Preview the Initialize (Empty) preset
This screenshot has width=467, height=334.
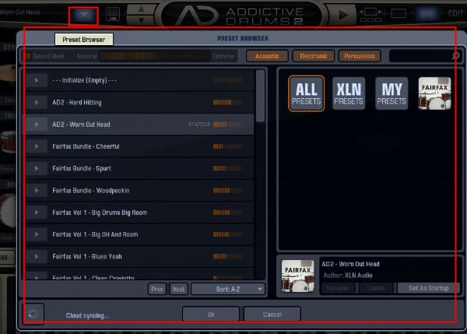[37, 80]
